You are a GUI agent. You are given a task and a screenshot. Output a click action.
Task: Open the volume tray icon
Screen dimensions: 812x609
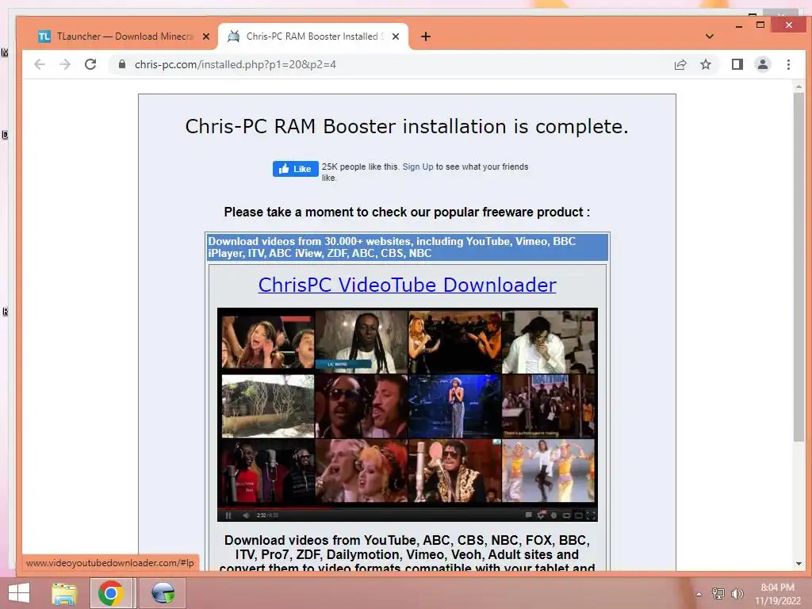tap(737, 593)
